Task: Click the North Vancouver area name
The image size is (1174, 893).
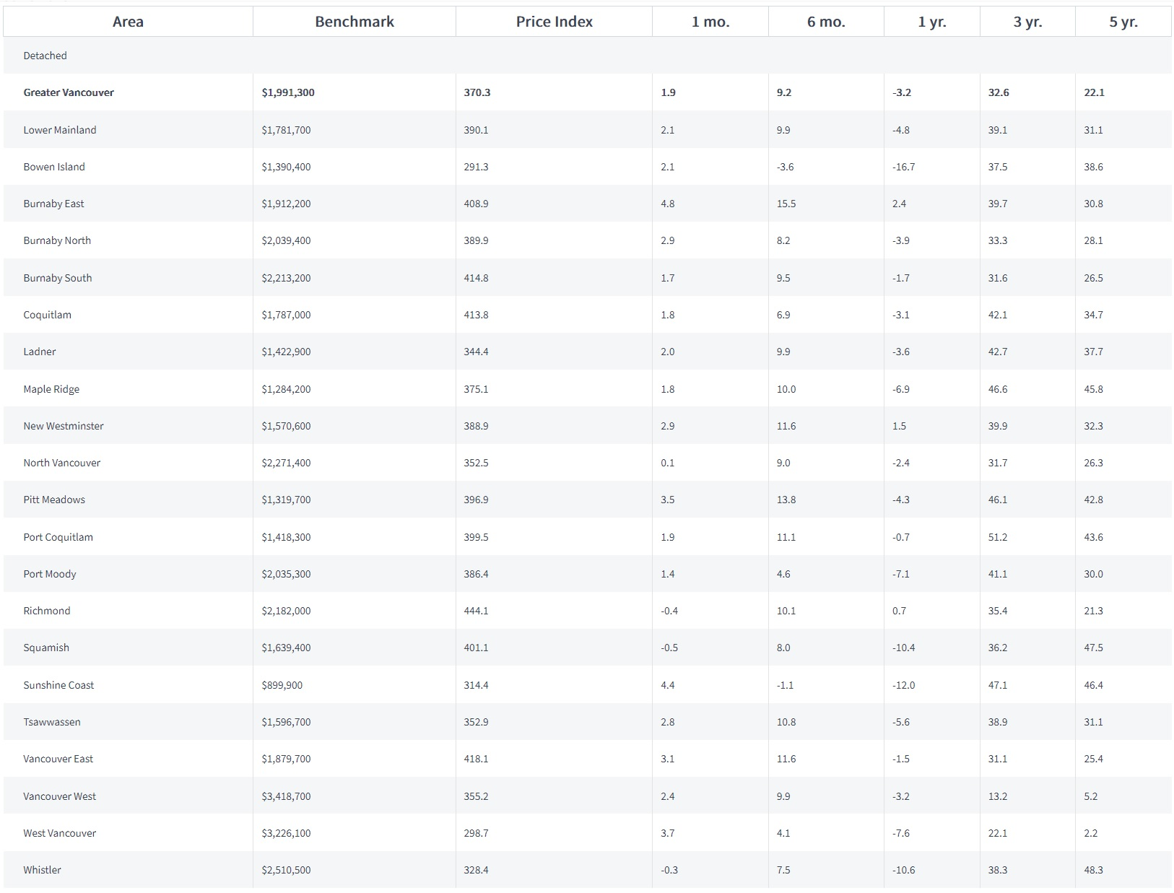Action: coord(61,463)
